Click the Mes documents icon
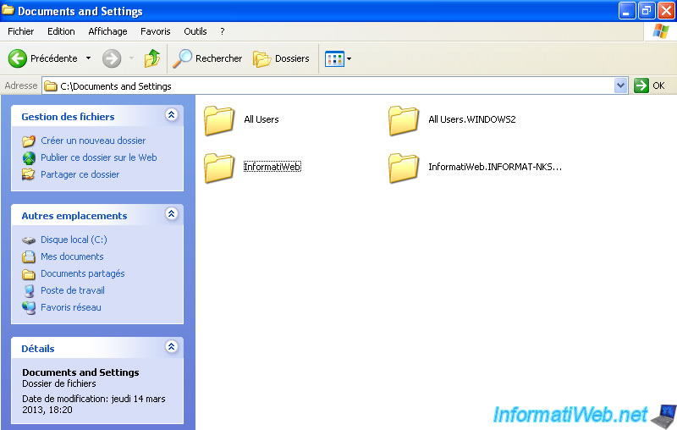 point(29,256)
